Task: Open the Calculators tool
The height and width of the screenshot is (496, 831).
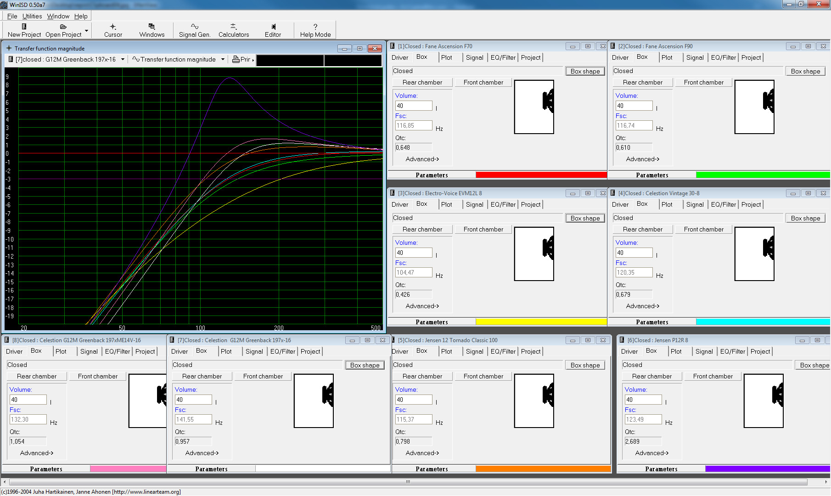Action: point(234,30)
